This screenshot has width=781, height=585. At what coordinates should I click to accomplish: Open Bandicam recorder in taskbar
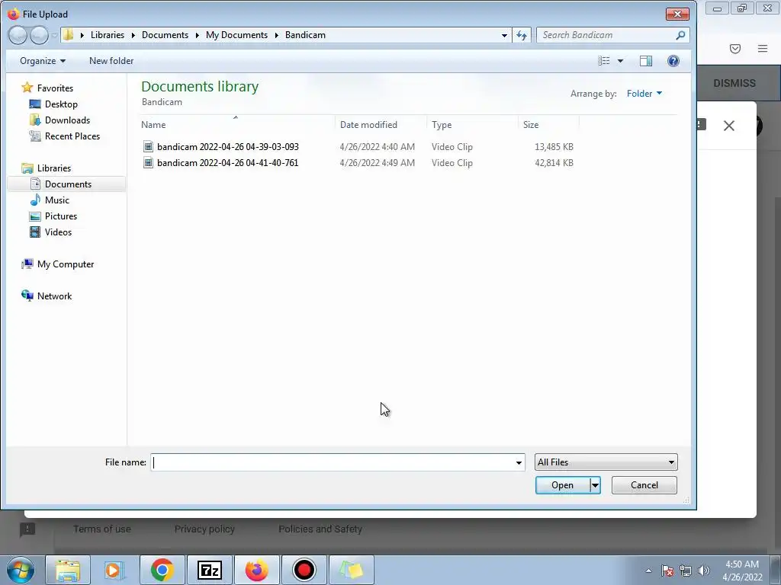click(304, 570)
